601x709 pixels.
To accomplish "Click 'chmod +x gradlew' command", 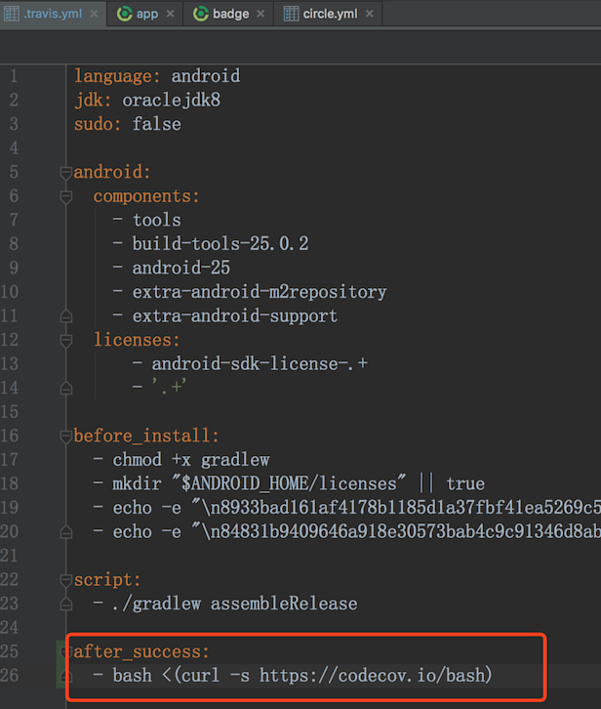I will [191, 460].
